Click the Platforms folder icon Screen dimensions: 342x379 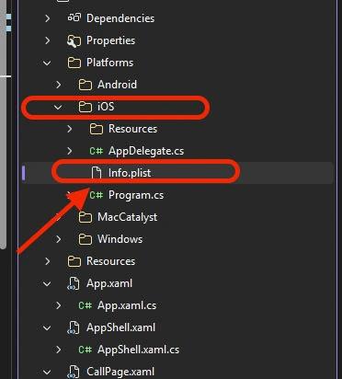pyautogui.click(x=74, y=63)
